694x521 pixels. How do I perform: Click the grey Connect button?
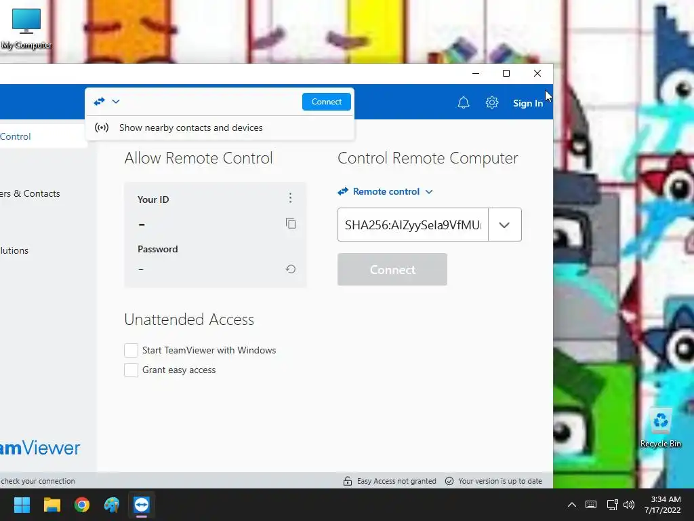coord(392,269)
